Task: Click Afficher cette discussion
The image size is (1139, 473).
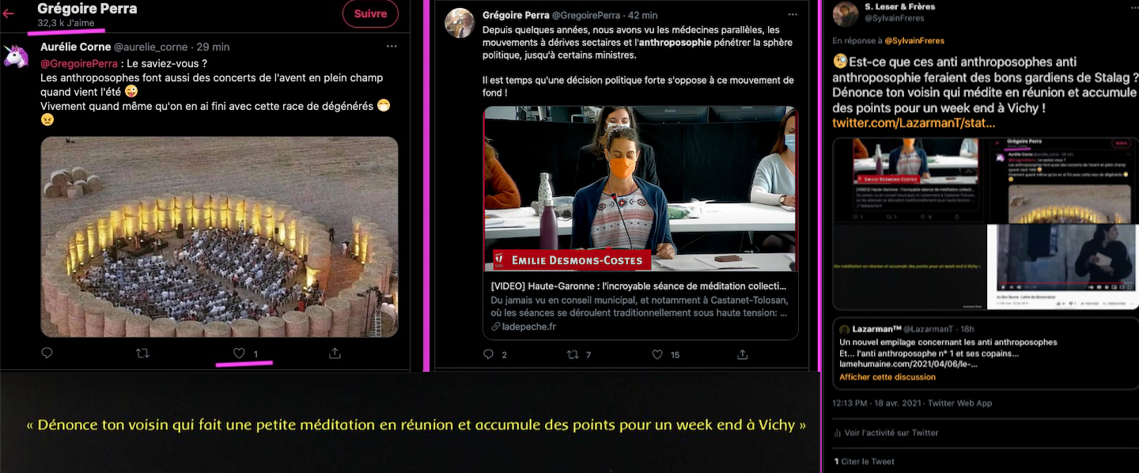Action: point(887,377)
